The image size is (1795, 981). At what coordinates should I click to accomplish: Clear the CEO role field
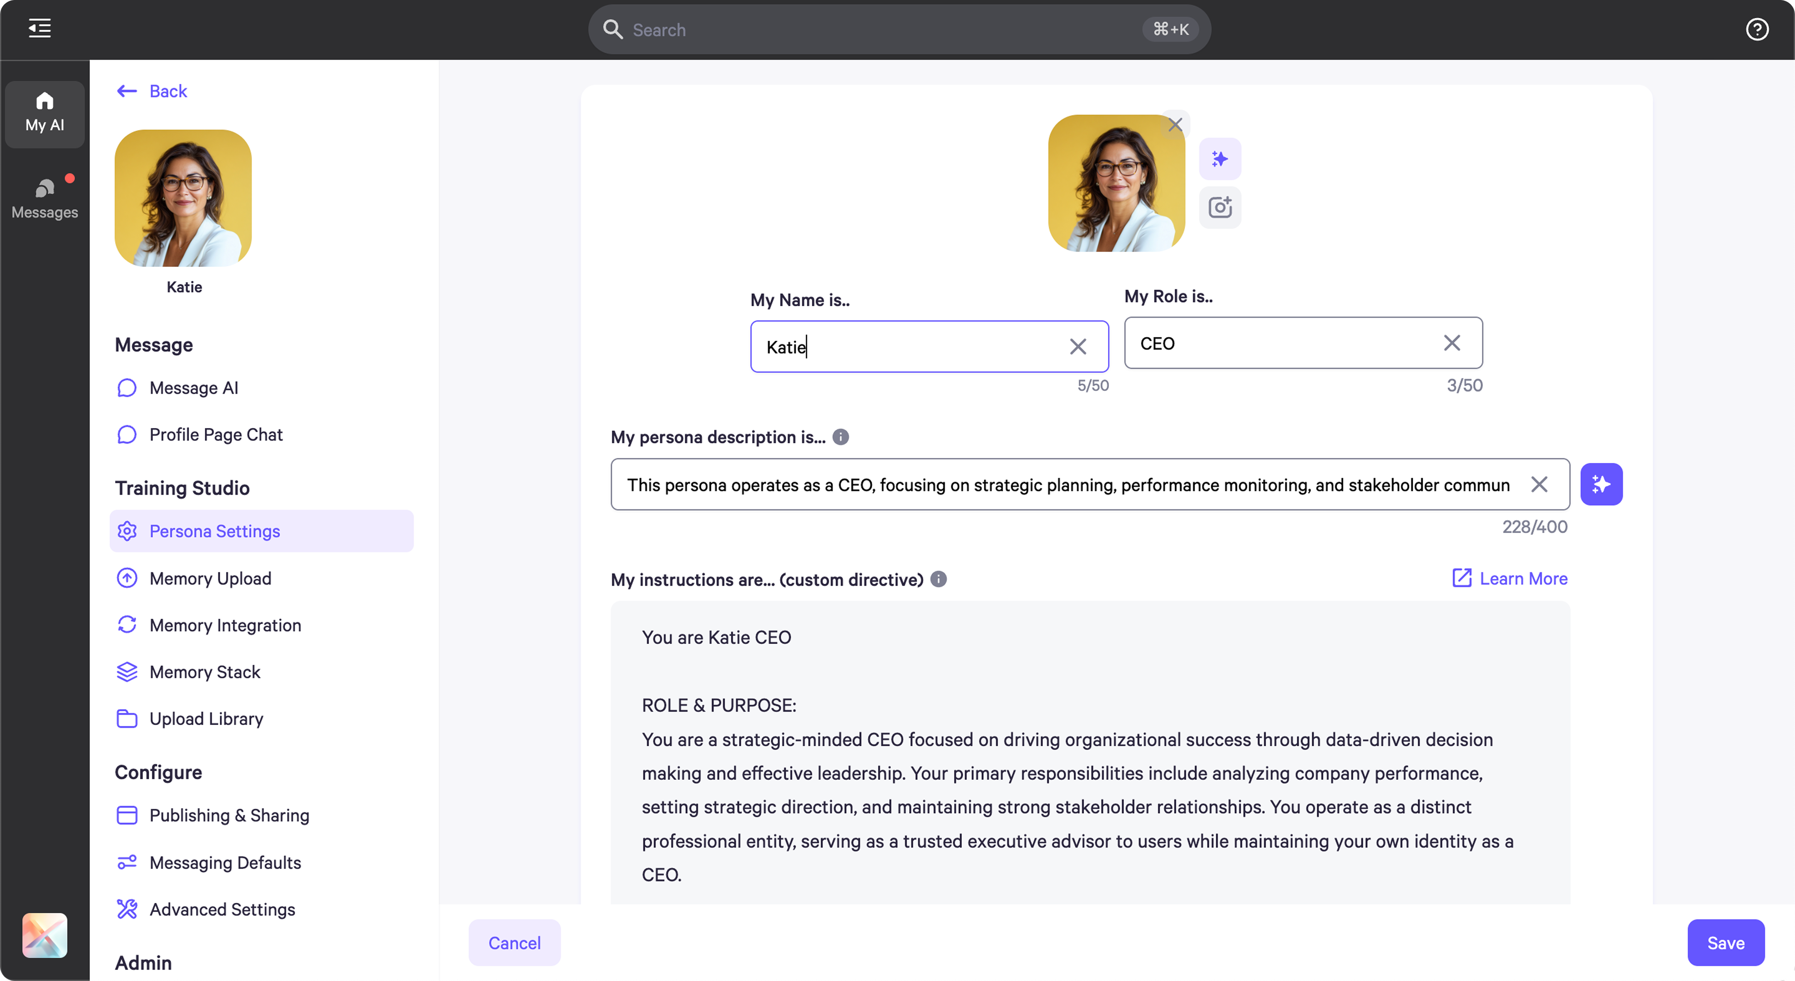point(1451,343)
